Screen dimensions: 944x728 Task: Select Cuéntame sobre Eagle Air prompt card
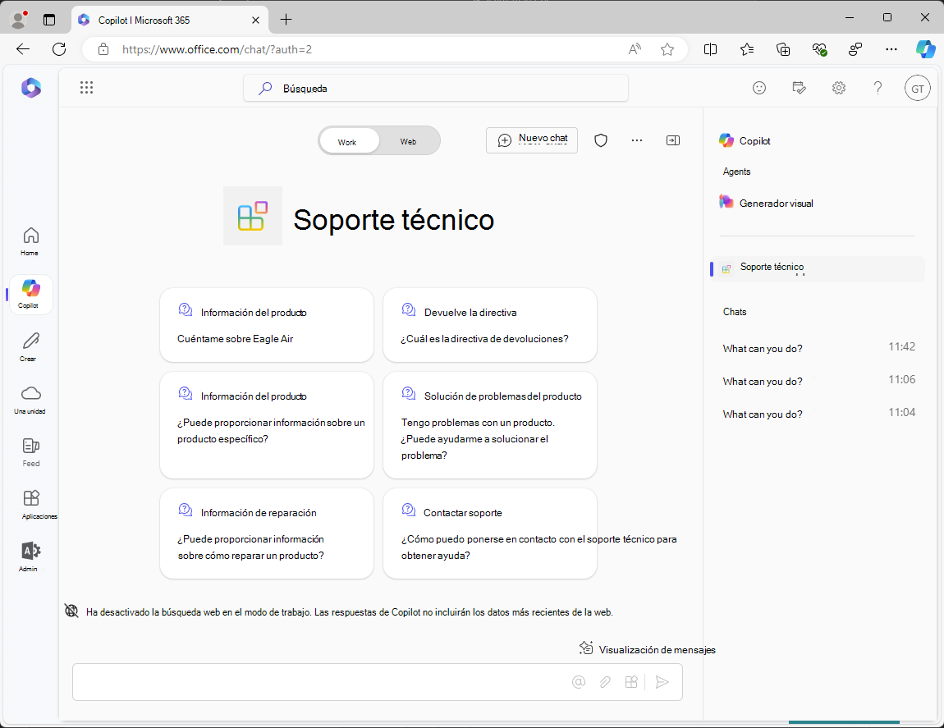click(267, 325)
